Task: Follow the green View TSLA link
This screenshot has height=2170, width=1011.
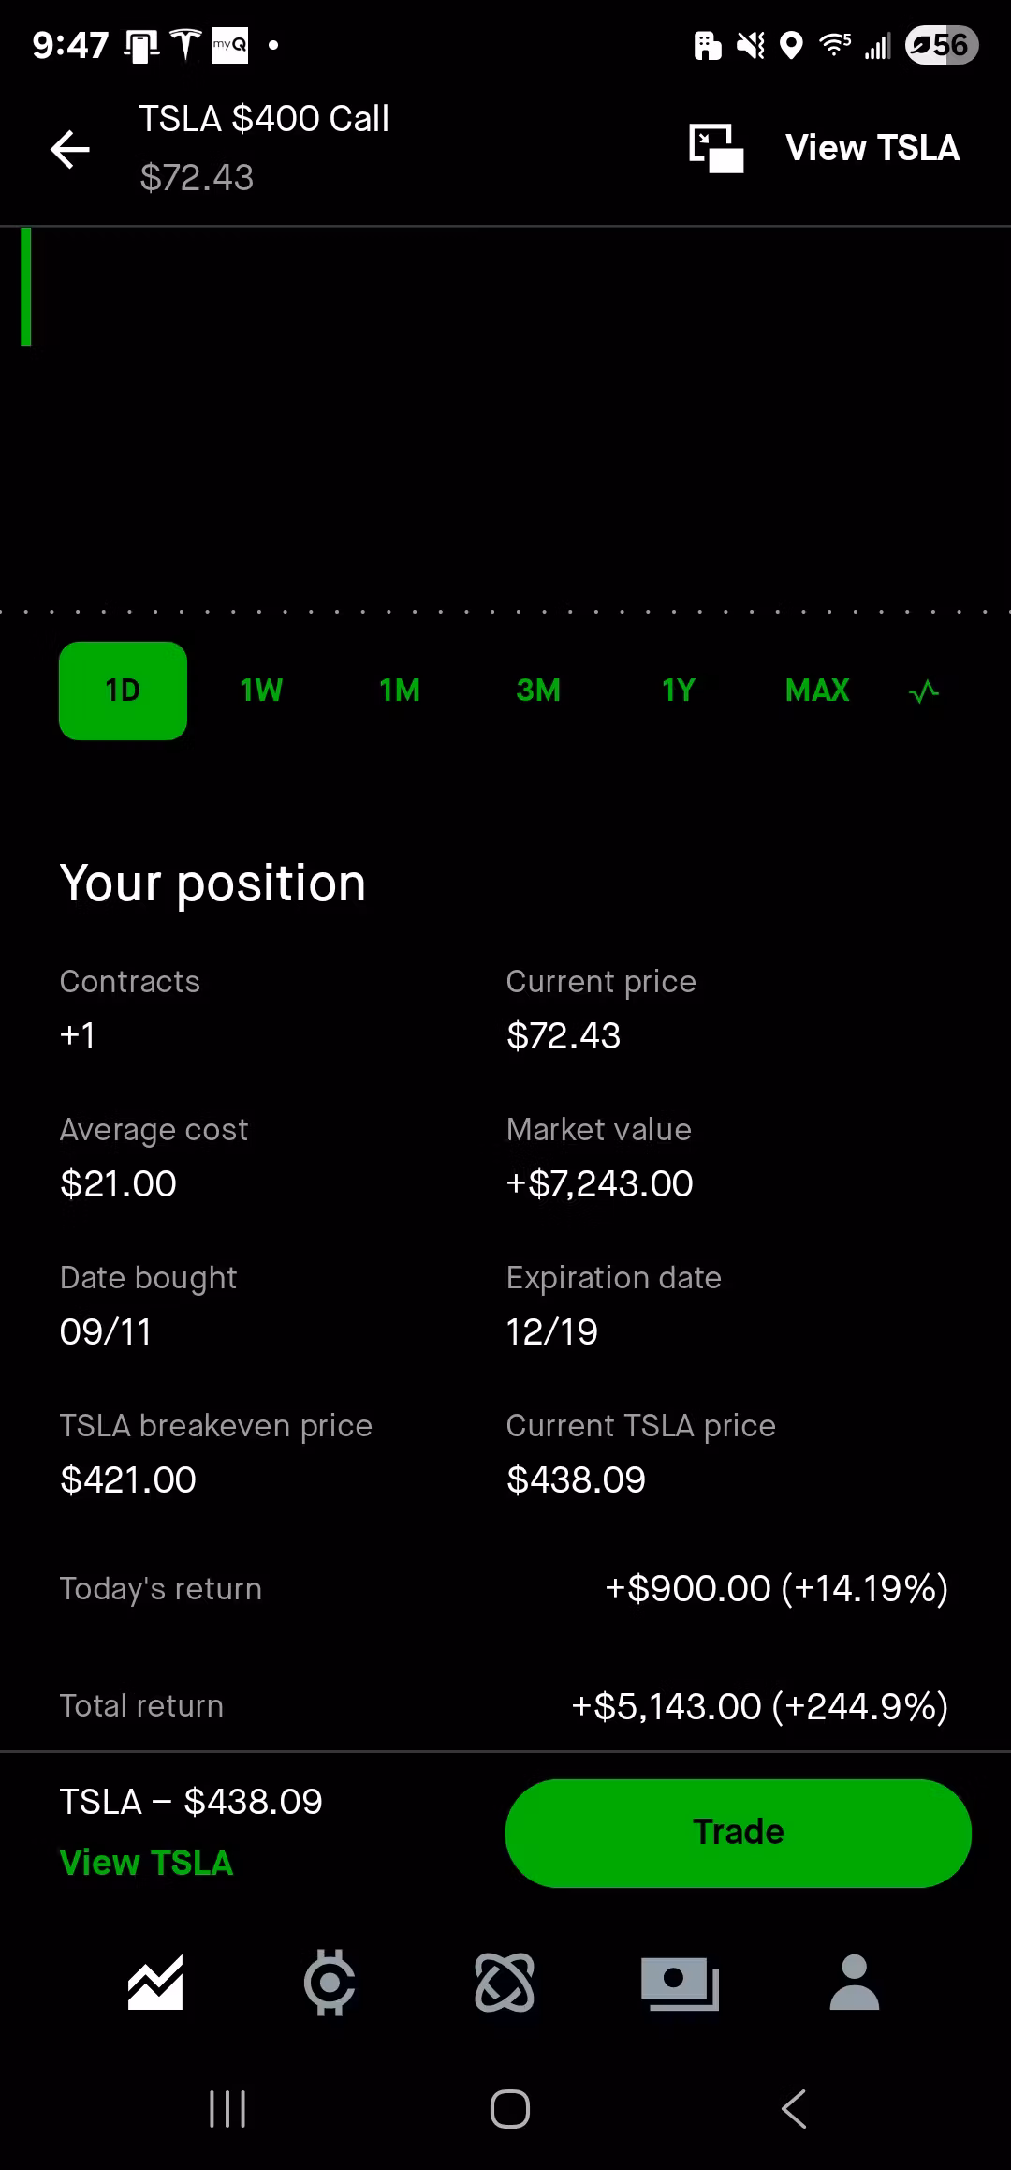Action: (146, 1863)
